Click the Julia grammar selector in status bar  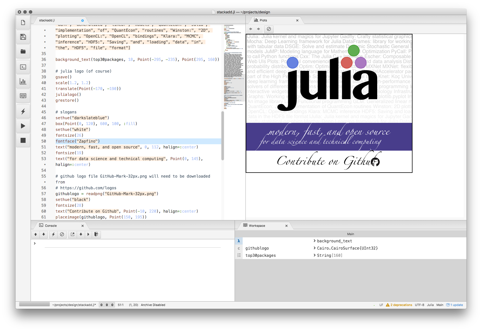point(430,305)
